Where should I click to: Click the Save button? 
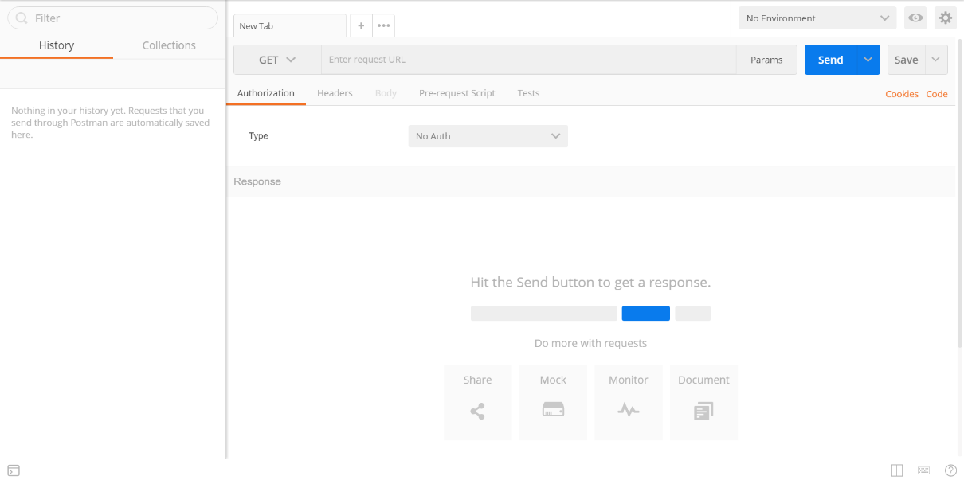907,60
